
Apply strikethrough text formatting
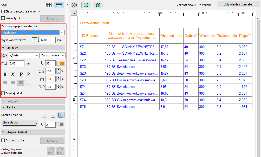29,74
